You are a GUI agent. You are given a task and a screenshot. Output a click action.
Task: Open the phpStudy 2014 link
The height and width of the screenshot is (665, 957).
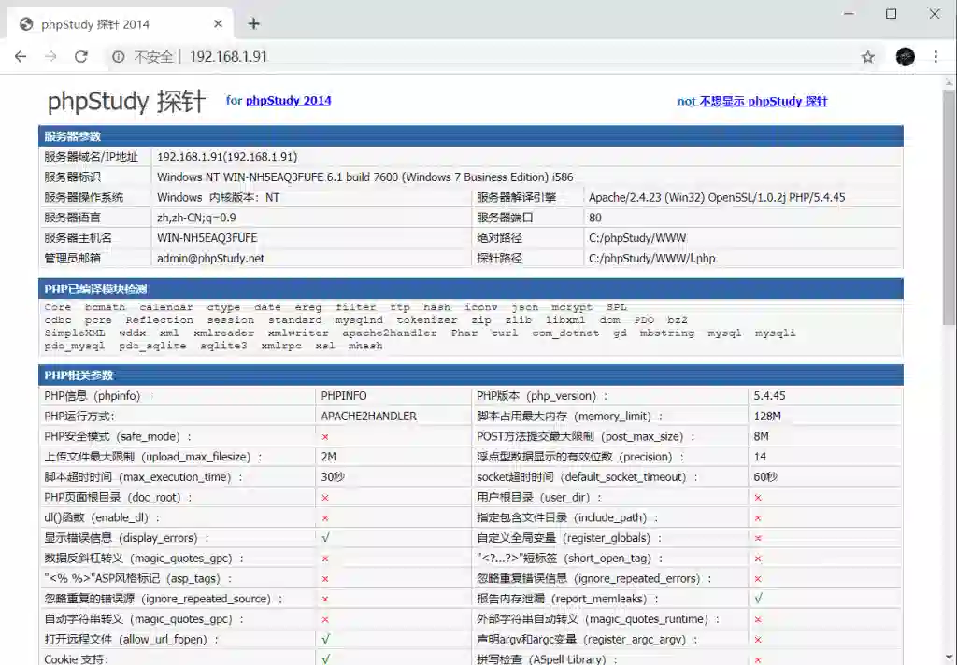pos(288,101)
